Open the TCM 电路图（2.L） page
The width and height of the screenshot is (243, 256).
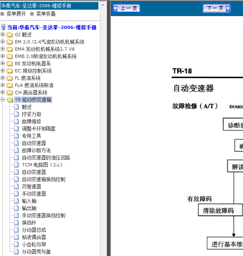[42, 165]
